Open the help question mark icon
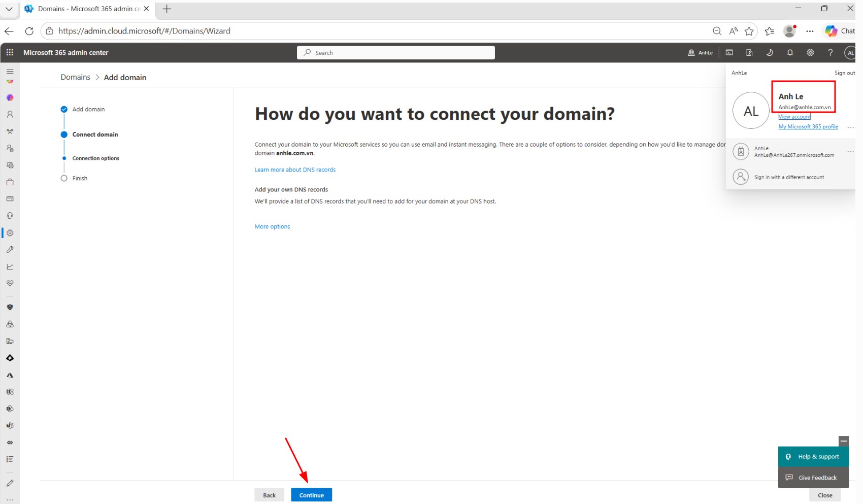Viewport: 863px width, 504px height. pos(831,53)
